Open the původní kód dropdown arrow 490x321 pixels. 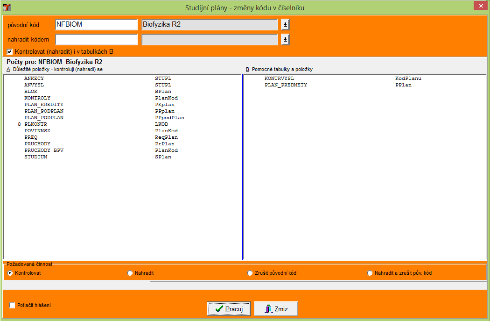coord(285,25)
